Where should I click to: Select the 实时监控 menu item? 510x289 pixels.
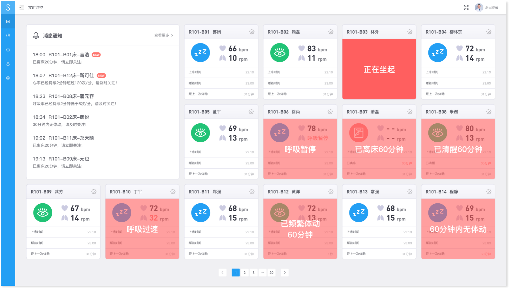click(35, 7)
